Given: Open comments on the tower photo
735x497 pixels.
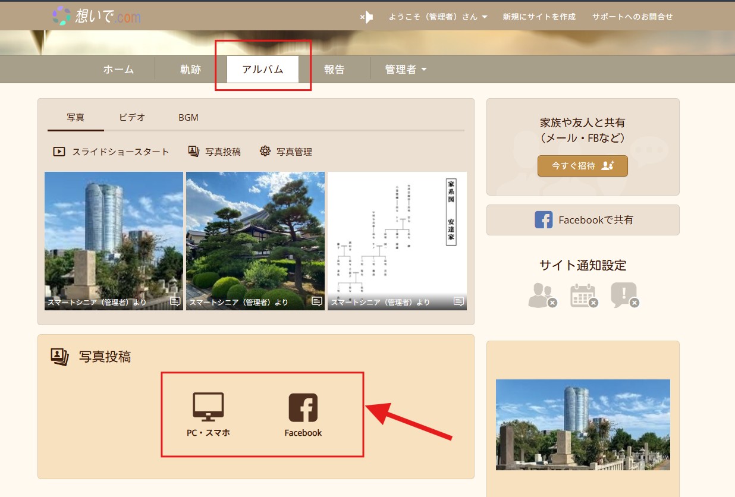Looking at the screenshot, I should (175, 301).
